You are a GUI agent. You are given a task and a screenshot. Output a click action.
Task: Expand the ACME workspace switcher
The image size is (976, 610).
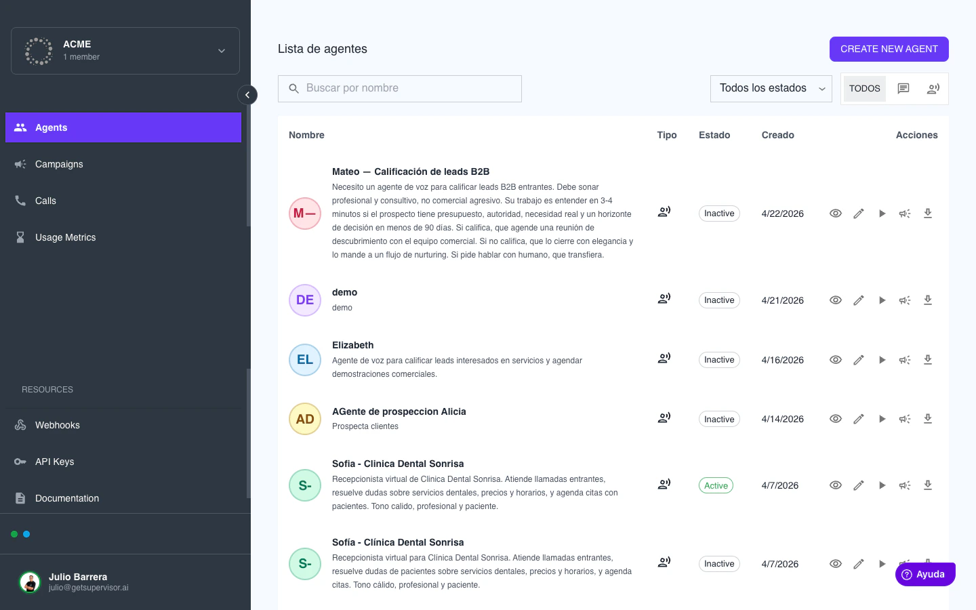(x=125, y=51)
